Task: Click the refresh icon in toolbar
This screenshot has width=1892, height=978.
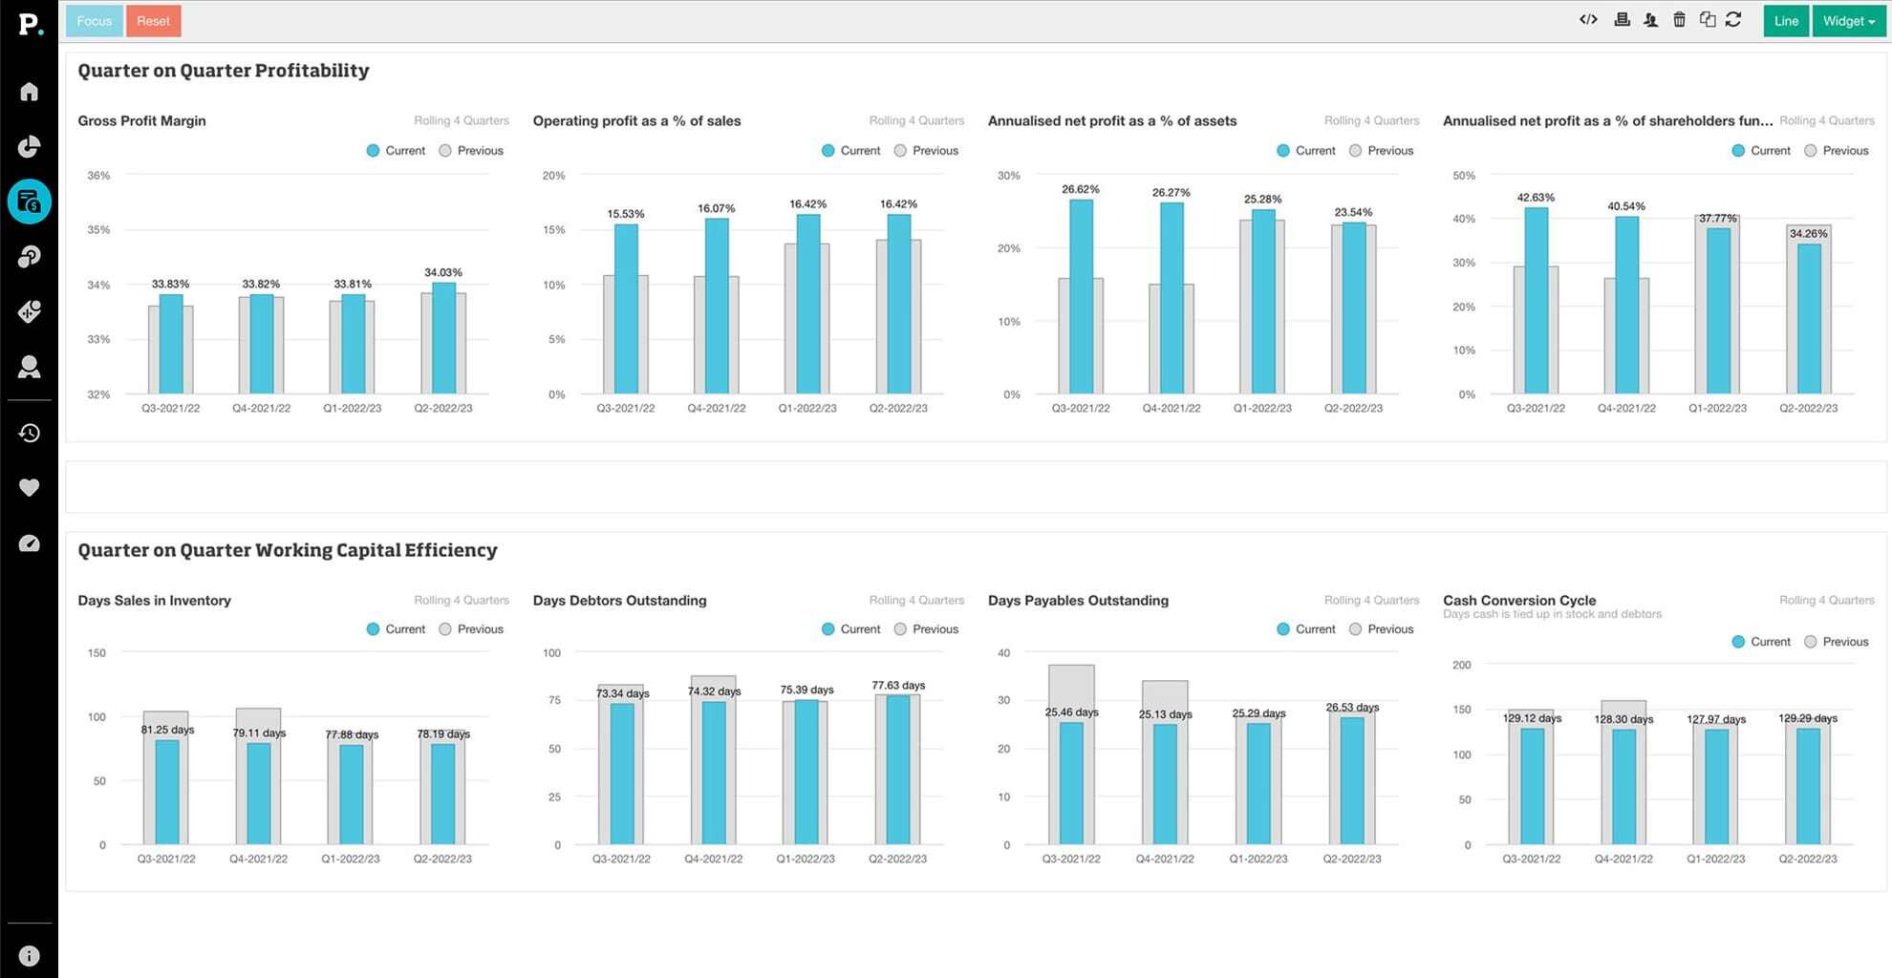Action: (x=1733, y=20)
